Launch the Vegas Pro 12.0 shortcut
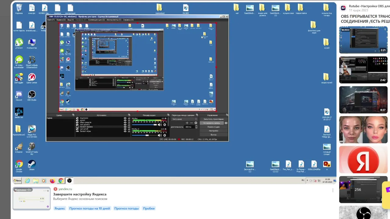 [32, 131]
